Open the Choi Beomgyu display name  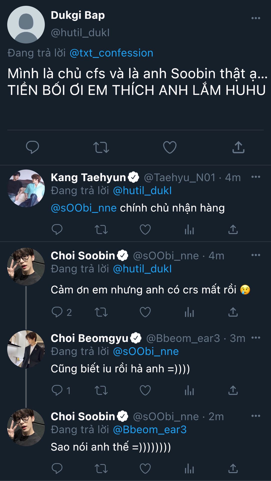pos(89,338)
